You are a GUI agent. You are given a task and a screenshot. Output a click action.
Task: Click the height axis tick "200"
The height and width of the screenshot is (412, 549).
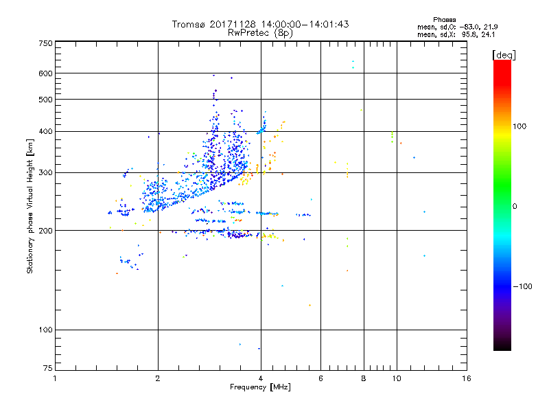[45, 231]
